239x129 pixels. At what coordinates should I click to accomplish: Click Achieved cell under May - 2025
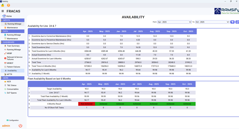(103, 104)
